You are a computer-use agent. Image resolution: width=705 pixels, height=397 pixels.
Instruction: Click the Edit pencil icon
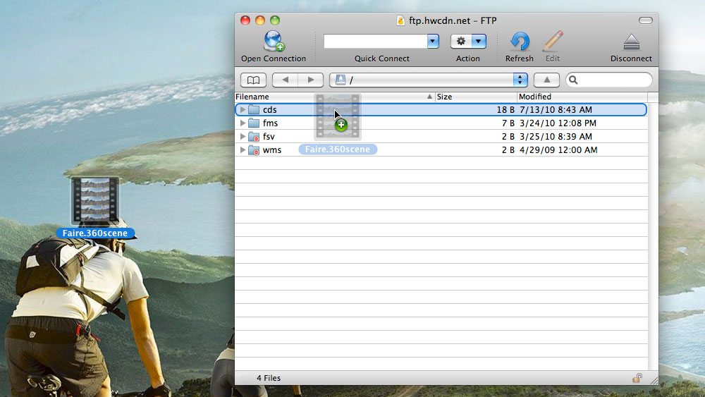[553, 41]
